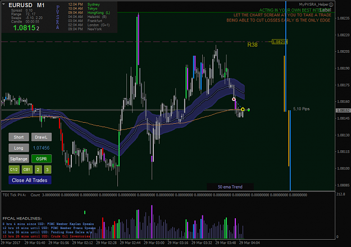Click the TDI Tick PVA indicator label
Viewport: 351px width, 247px height.
[x=14, y=195]
